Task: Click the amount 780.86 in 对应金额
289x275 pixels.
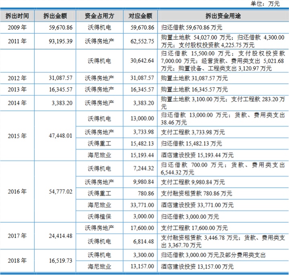Action: (x=146, y=193)
